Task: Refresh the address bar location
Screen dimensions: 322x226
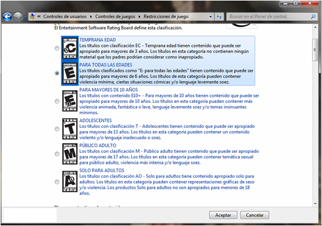Action: click(x=219, y=16)
